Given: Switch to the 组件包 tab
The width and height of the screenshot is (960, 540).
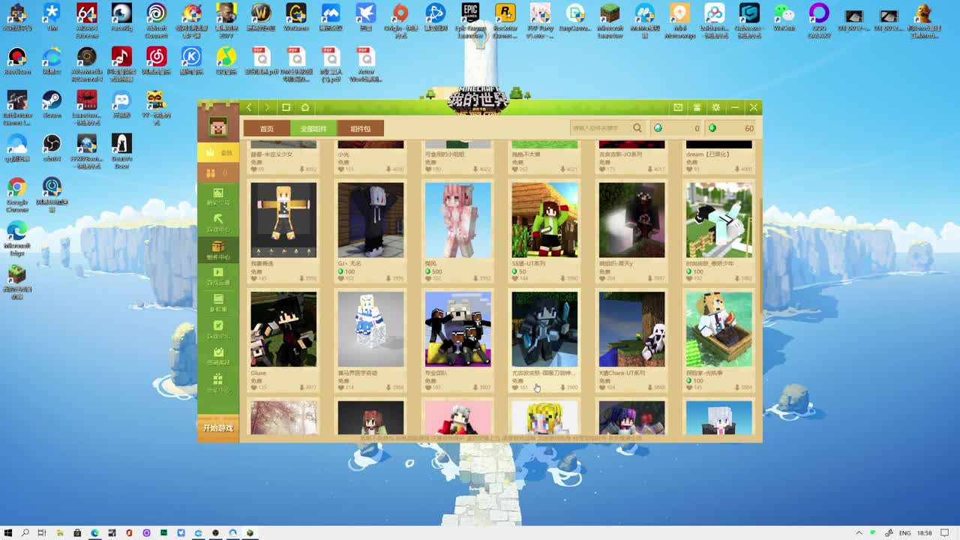Looking at the screenshot, I should 361,128.
